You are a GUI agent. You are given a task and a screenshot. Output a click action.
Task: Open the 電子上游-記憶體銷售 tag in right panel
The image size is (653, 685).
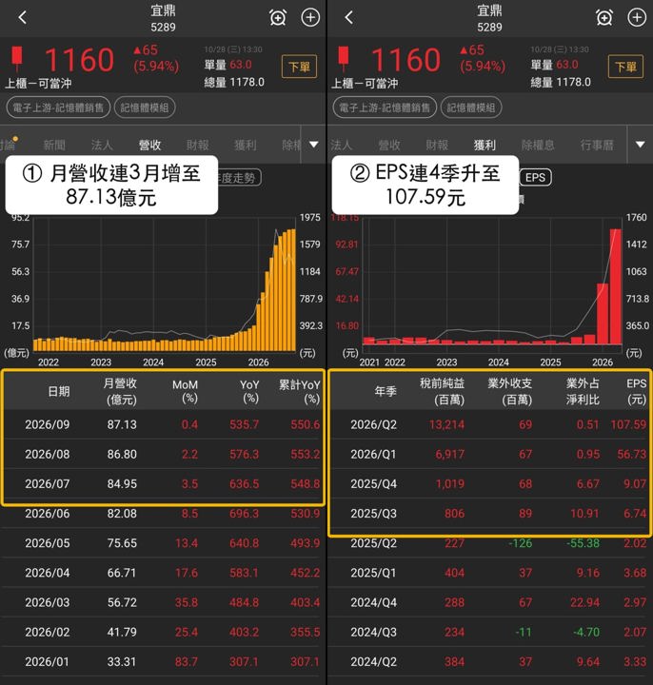tap(385, 108)
